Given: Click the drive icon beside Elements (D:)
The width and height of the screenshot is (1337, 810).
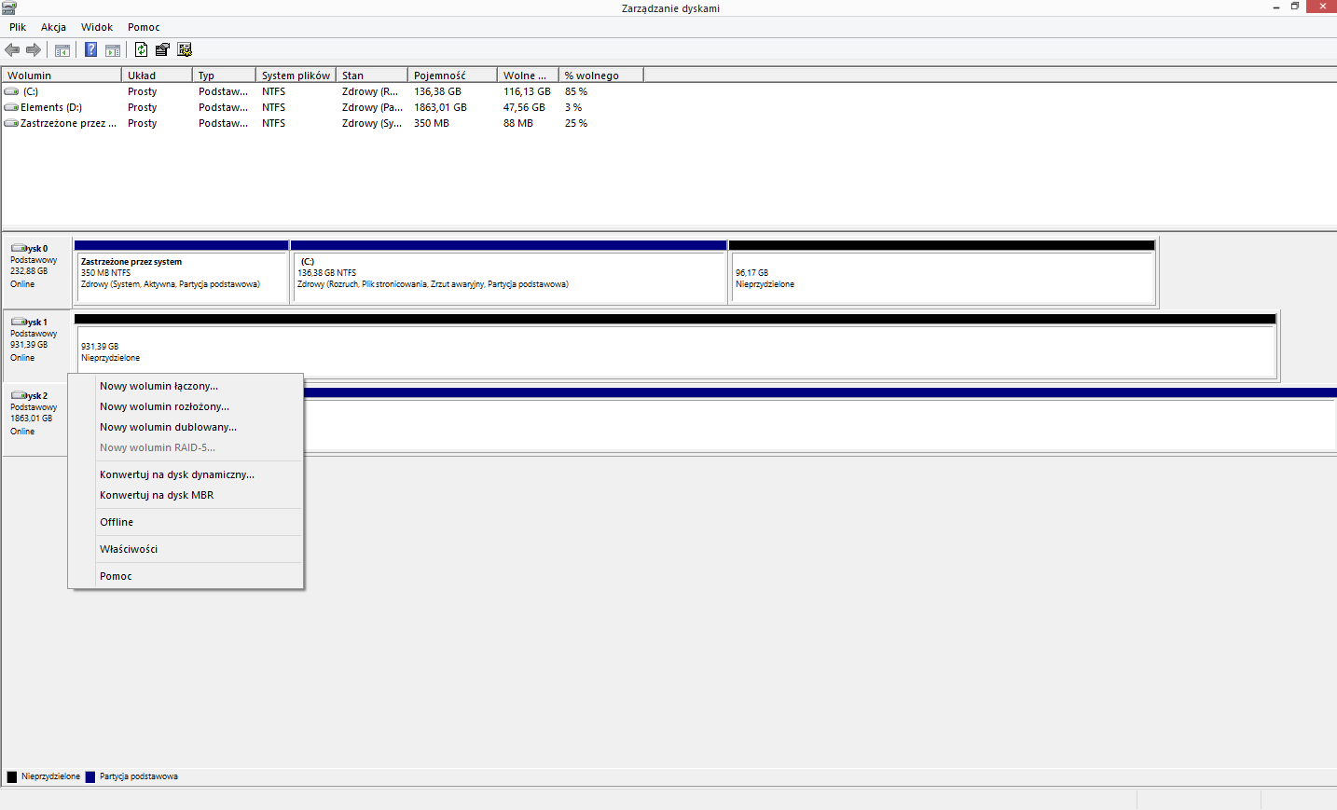Looking at the screenshot, I should [11, 107].
